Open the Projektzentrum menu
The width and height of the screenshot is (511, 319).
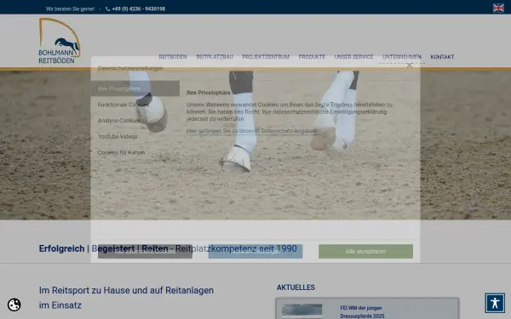tap(266, 57)
